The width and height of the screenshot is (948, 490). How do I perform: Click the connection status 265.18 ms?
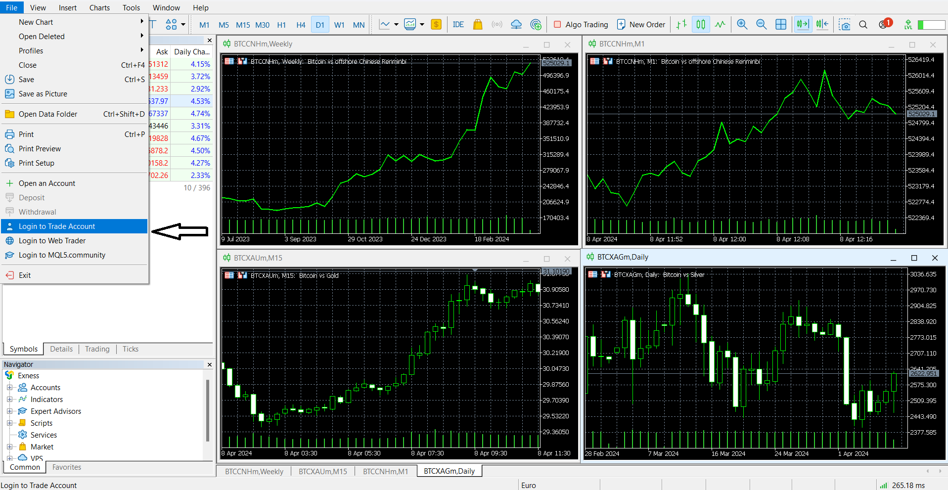tap(903, 485)
